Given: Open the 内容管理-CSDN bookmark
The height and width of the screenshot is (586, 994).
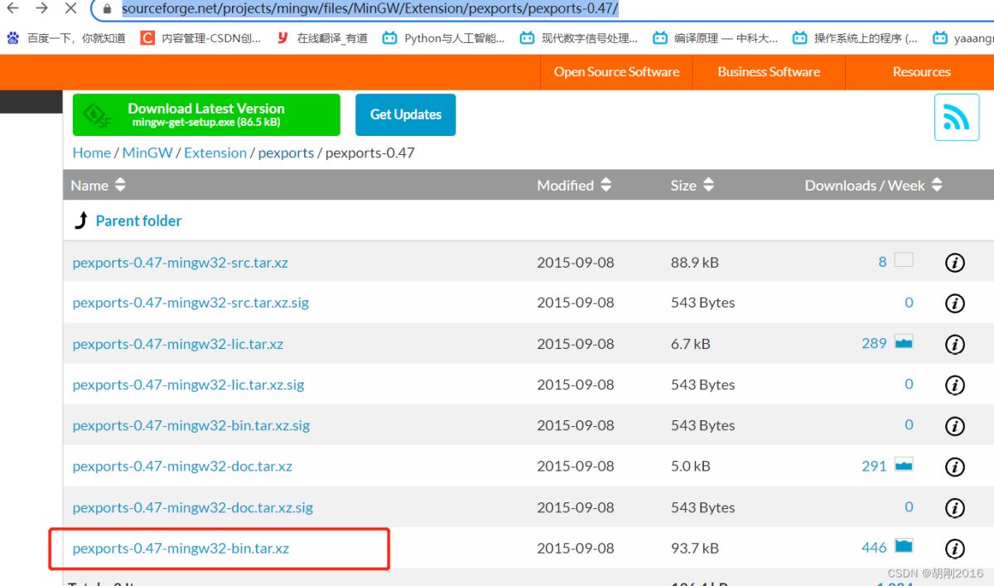Looking at the screenshot, I should pyautogui.click(x=200, y=38).
